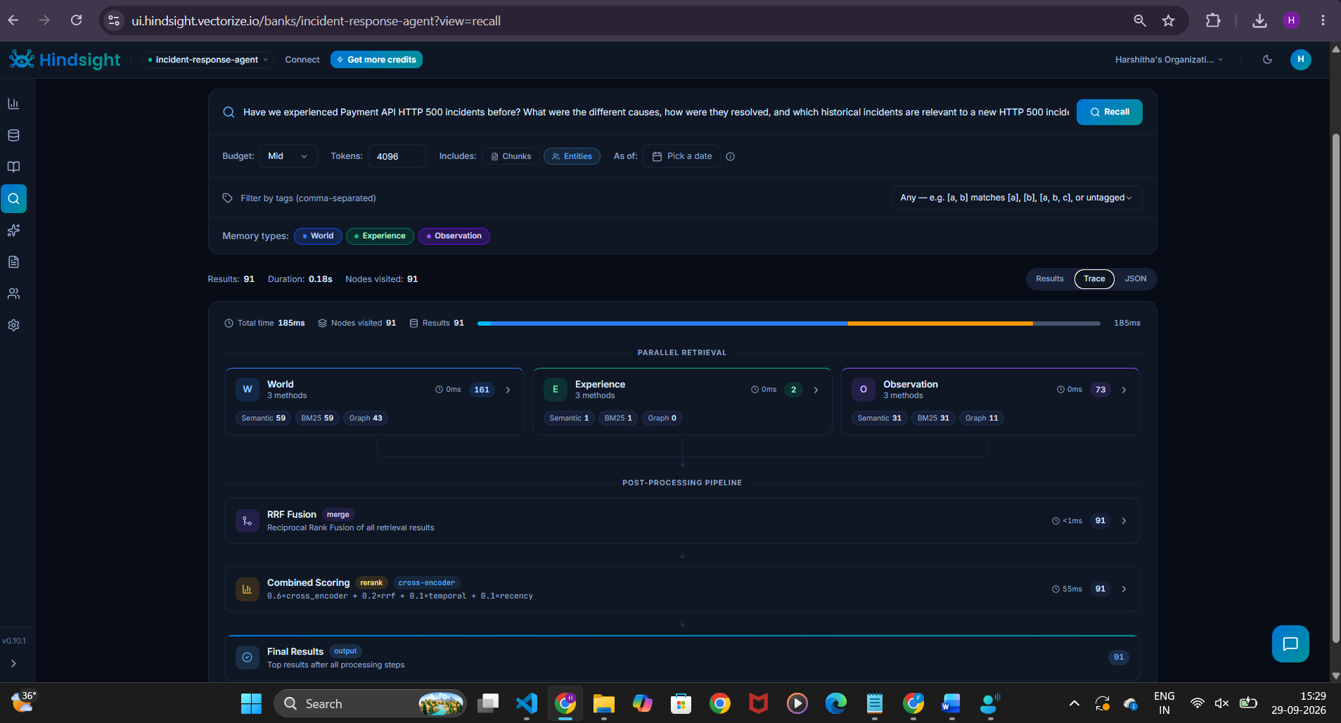Switch to the Results view tab

(x=1049, y=279)
